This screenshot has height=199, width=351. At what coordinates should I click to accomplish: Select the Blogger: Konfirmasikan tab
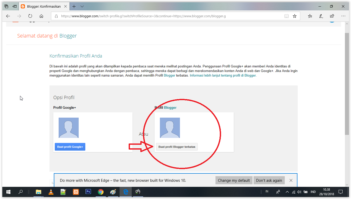click(x=43, y=6)
